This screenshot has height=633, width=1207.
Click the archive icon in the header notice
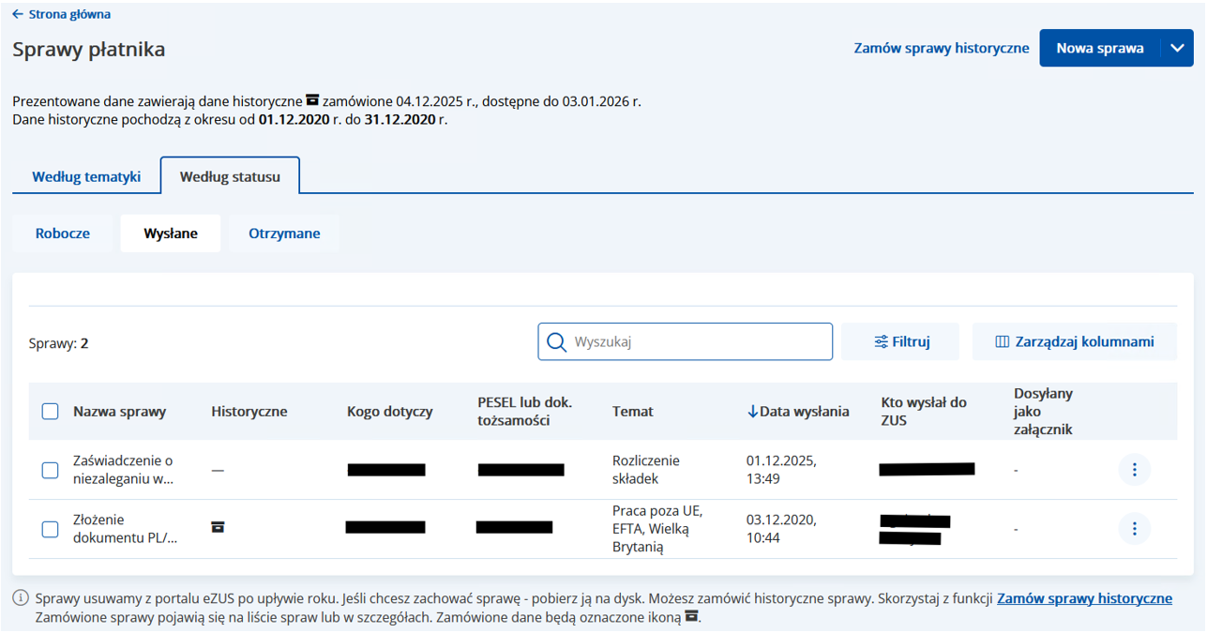[x=312, y=100]
